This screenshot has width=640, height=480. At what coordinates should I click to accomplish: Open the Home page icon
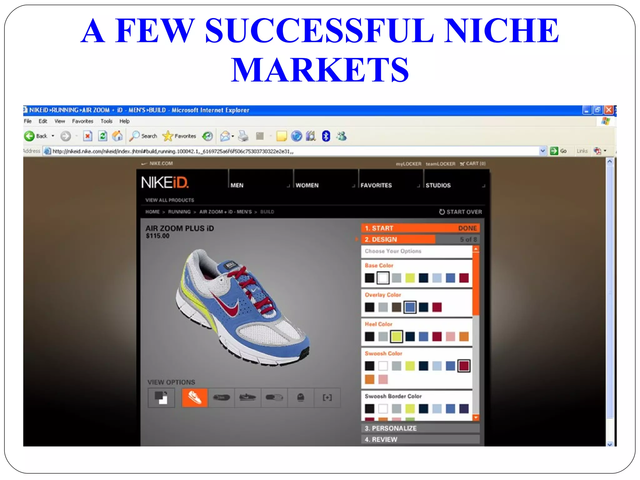point(117,136)
